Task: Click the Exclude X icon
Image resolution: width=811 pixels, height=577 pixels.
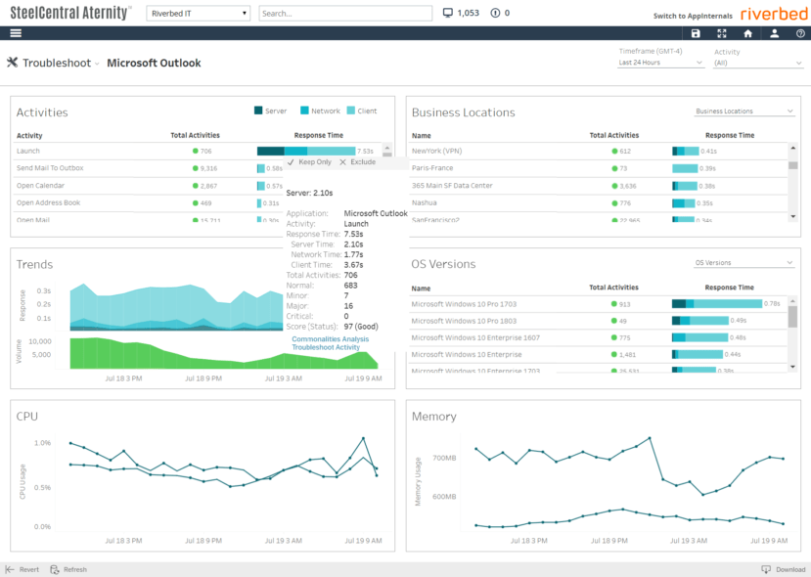Action: (x=342, y=162)
